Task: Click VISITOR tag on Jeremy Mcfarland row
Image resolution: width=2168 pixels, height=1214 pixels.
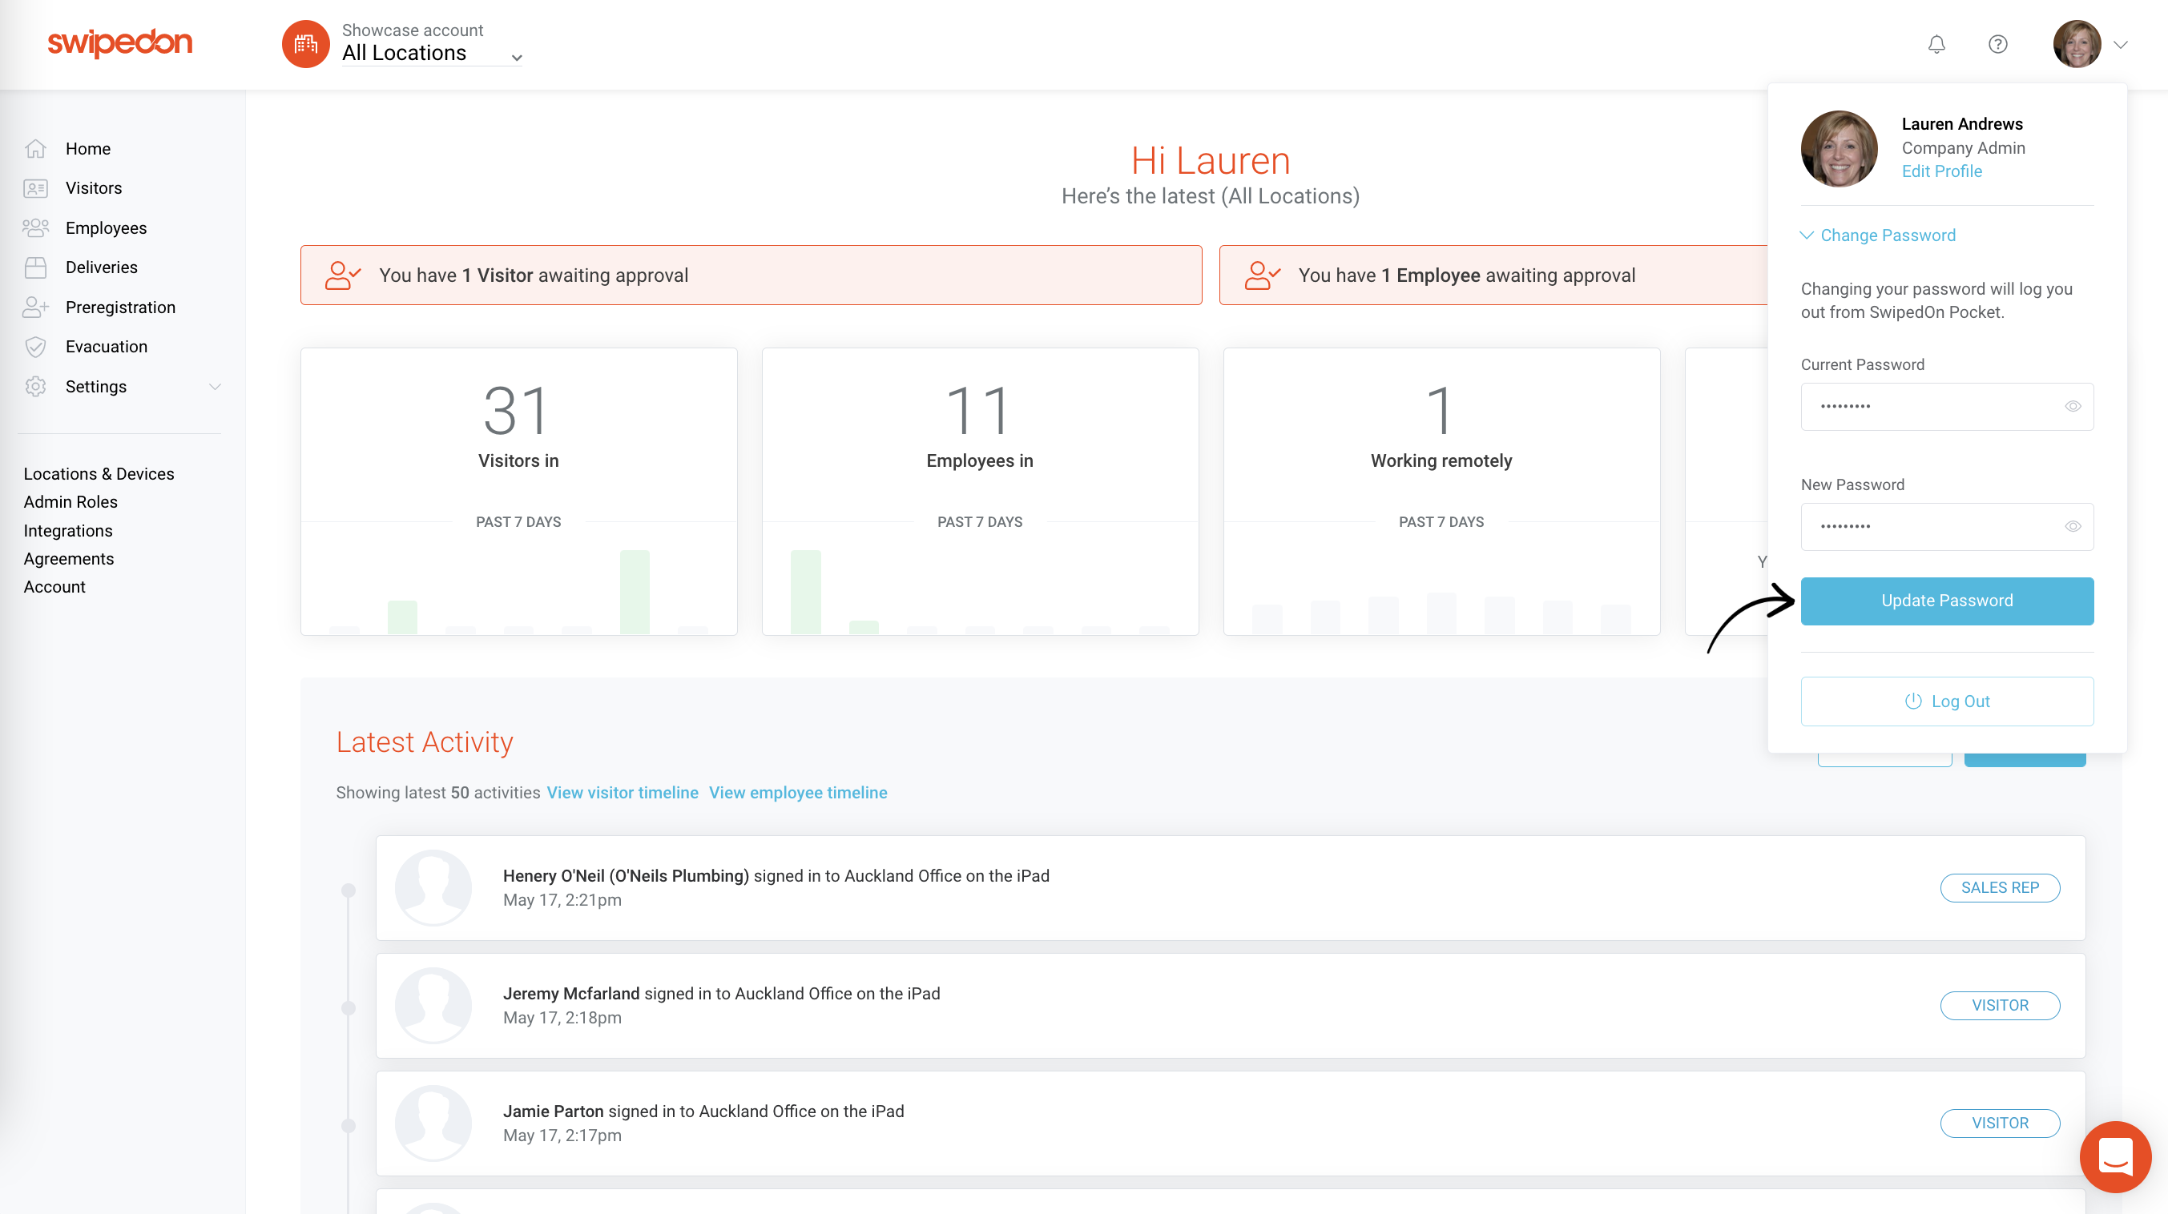Action: click(x=2000, y=1007)
